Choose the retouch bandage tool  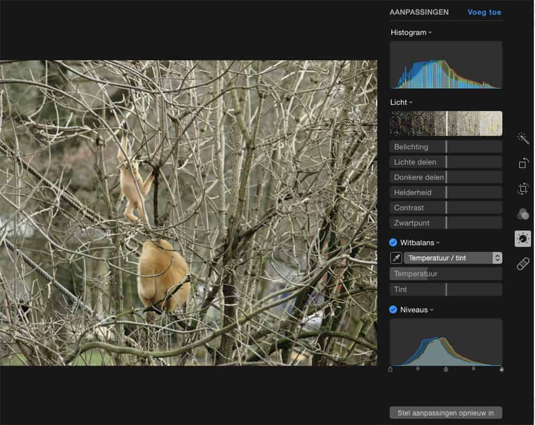click(x=523, y=263)
